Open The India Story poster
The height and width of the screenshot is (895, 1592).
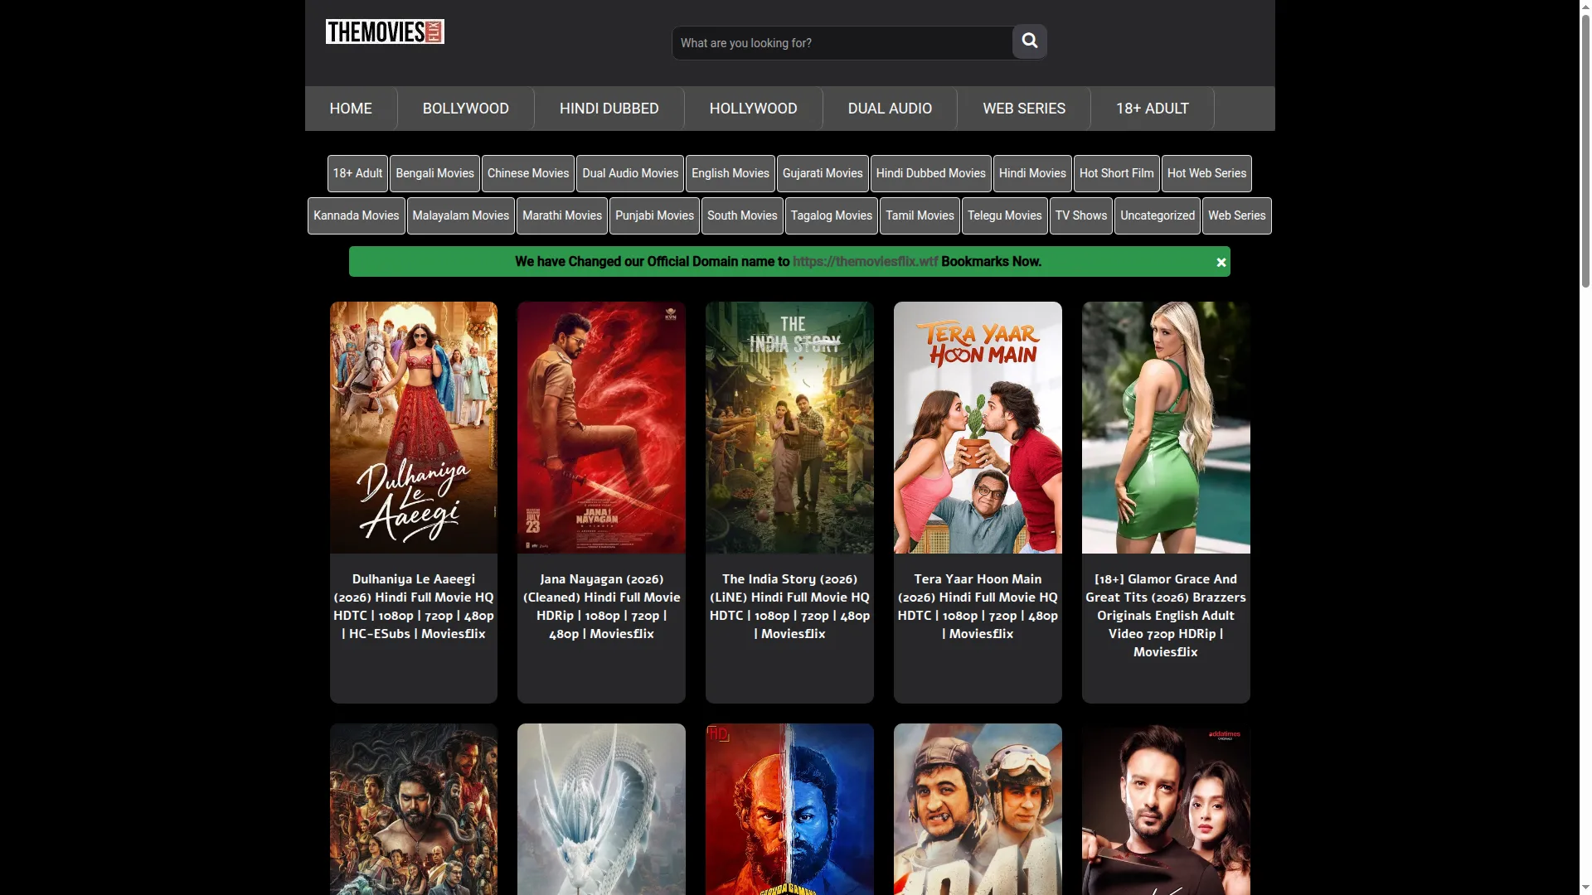[x=789, y=428]
